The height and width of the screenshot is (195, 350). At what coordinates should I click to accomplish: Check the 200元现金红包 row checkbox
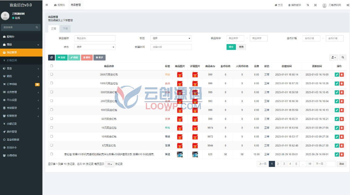pos(51,101)
